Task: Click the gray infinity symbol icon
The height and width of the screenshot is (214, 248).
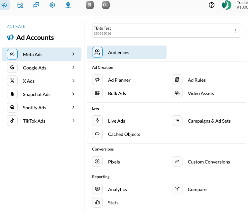Action: point(105,5)
